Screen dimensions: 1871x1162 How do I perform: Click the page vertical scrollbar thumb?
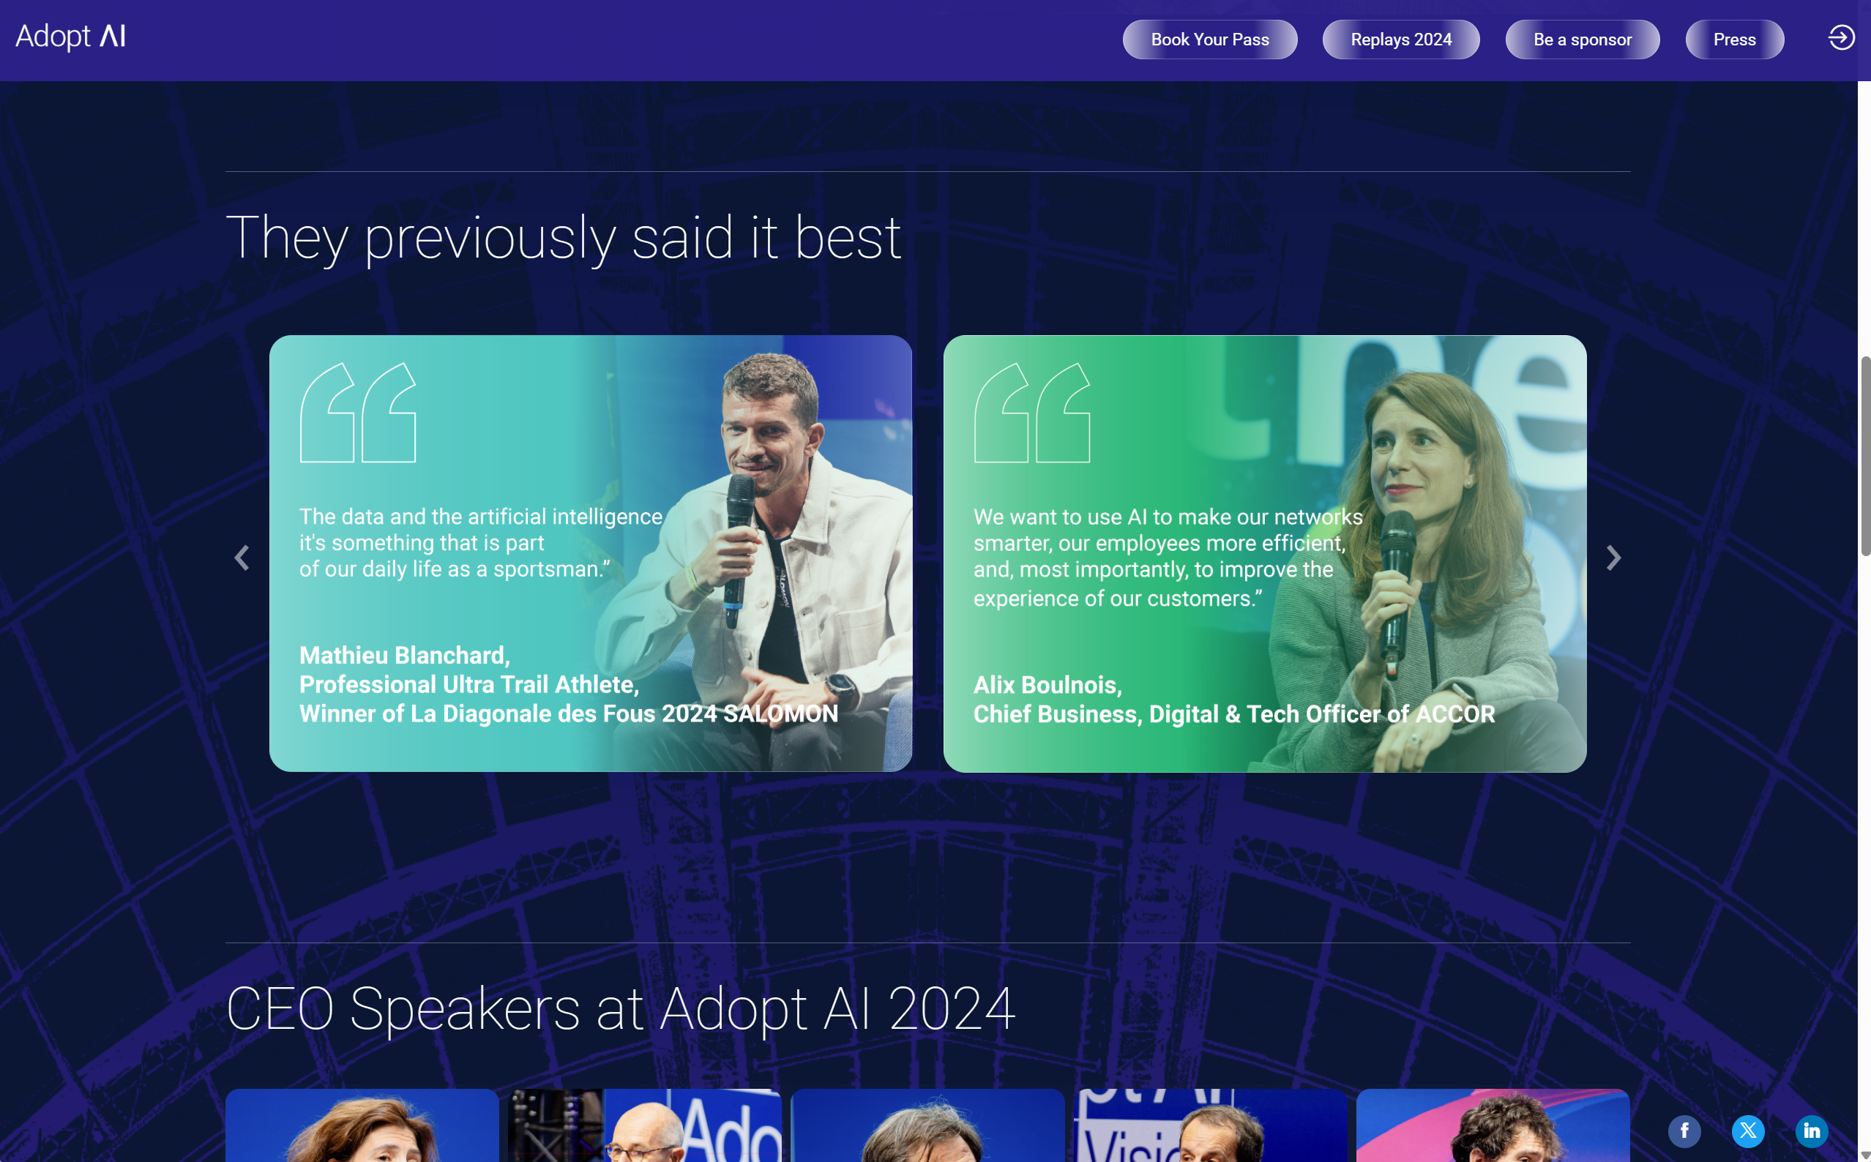[x=1864, y=456]
